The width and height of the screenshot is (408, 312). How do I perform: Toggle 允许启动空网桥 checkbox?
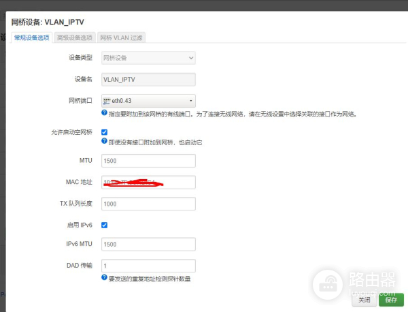click(104, 132)
